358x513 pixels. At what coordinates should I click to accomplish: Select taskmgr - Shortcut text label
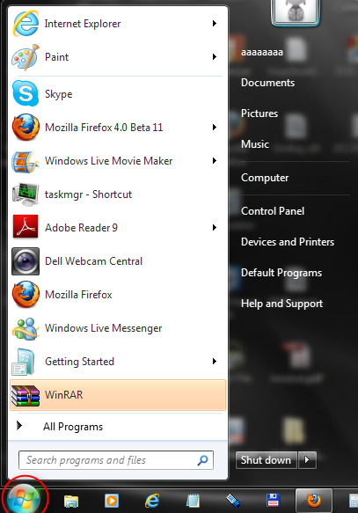click(x=88, y=194)
